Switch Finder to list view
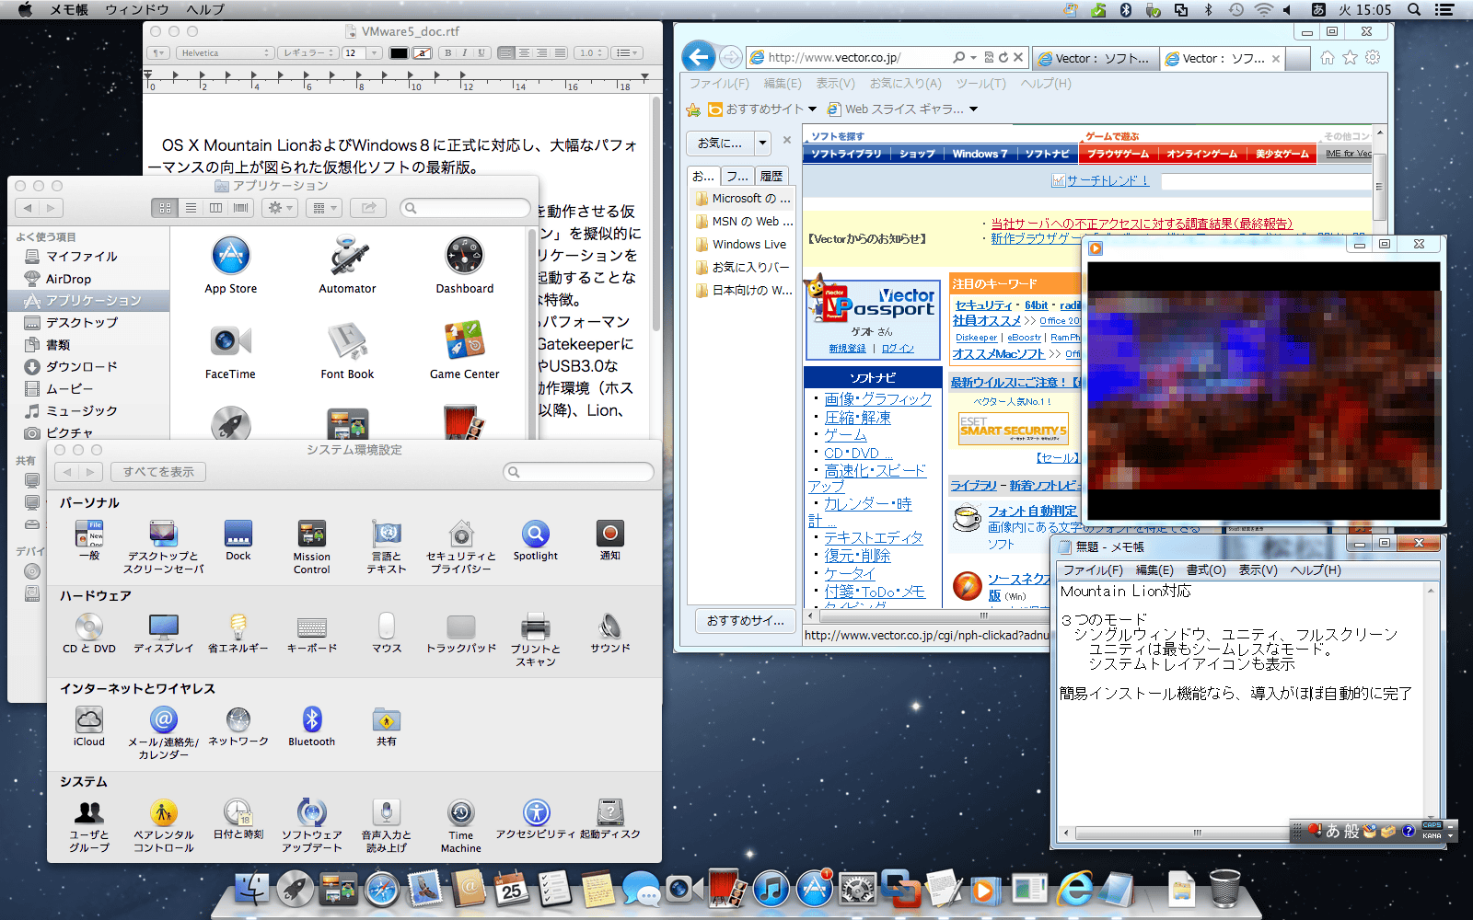Viewport: 1473px width, 920px height. coord(191,208)
